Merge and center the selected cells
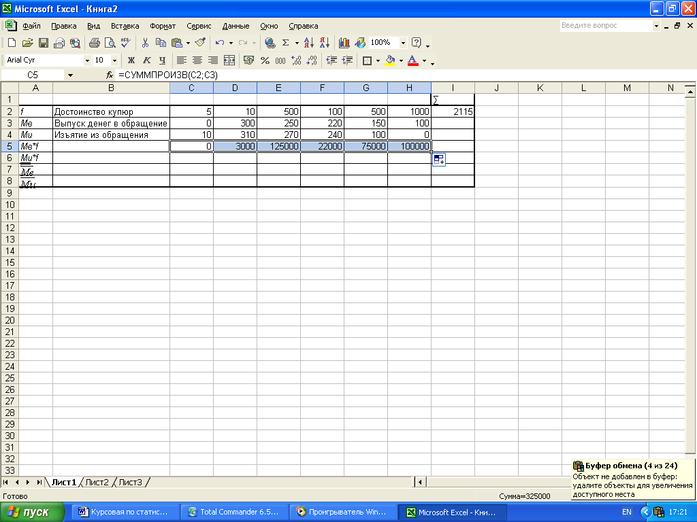This screenshot has height=522, width=697. click(229, 60)
